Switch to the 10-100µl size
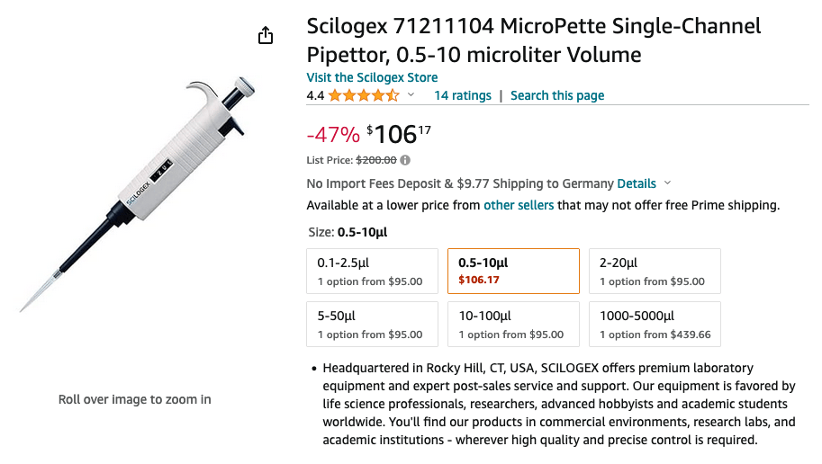822x464 pixels. pyautogui.click(x=513, y=324)
